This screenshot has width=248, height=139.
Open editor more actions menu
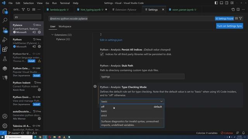[243, 10]
